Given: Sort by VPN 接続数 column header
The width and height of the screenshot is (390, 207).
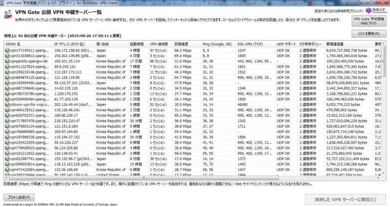Looking at the screenshot, I should [x=160, y=44].
